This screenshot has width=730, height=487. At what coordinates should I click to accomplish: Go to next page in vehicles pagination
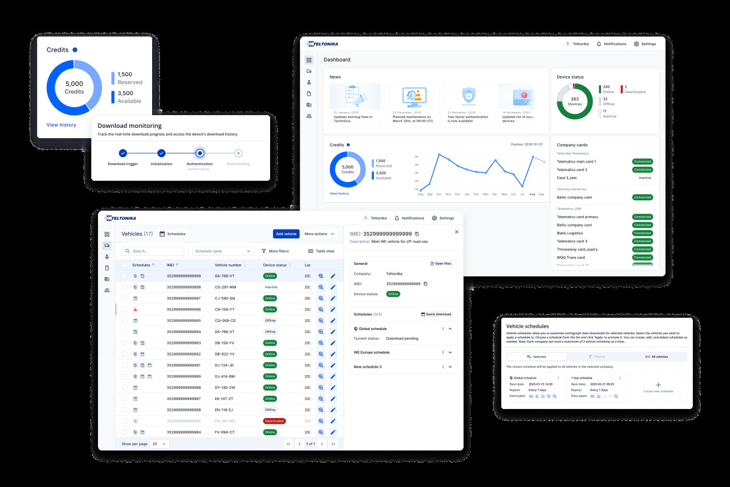click(x=322, y=444)
